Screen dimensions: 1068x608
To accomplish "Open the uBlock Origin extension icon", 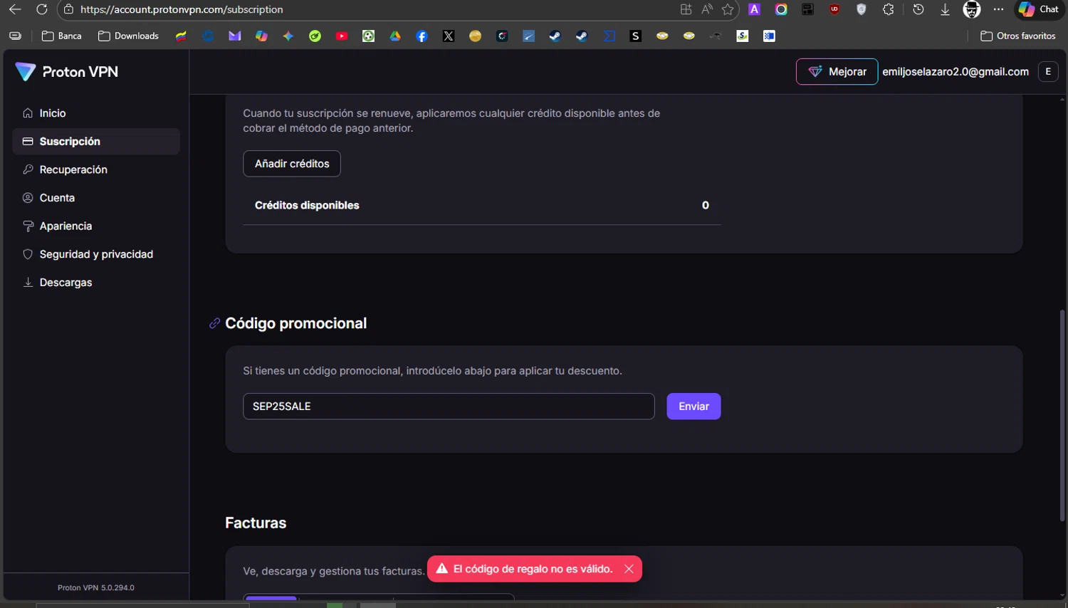I will (834, 9).
